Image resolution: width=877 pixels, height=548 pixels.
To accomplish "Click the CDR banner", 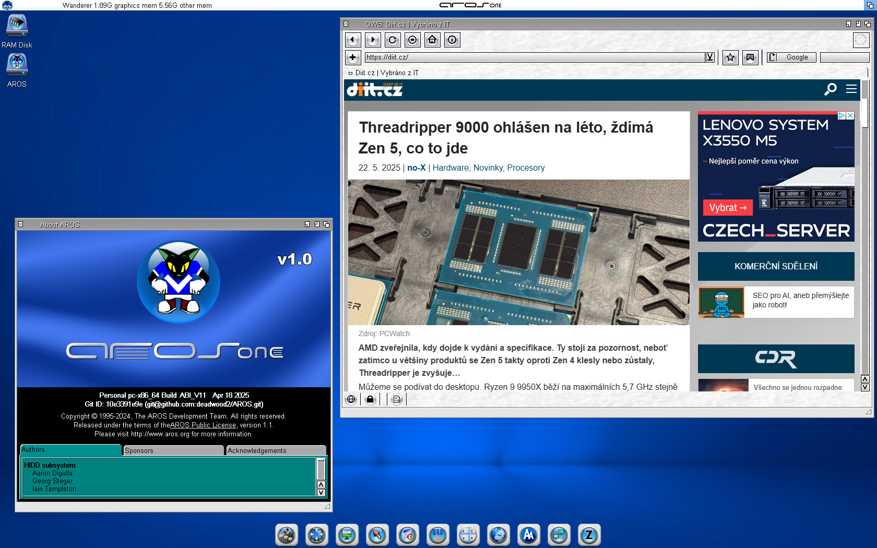I will pyautogui.click(x=776, y=359).
